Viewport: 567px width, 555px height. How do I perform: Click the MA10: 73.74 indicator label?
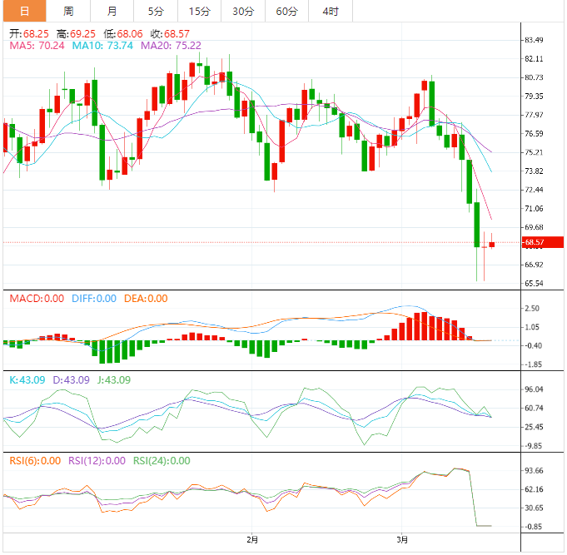[x=102, y=46]
